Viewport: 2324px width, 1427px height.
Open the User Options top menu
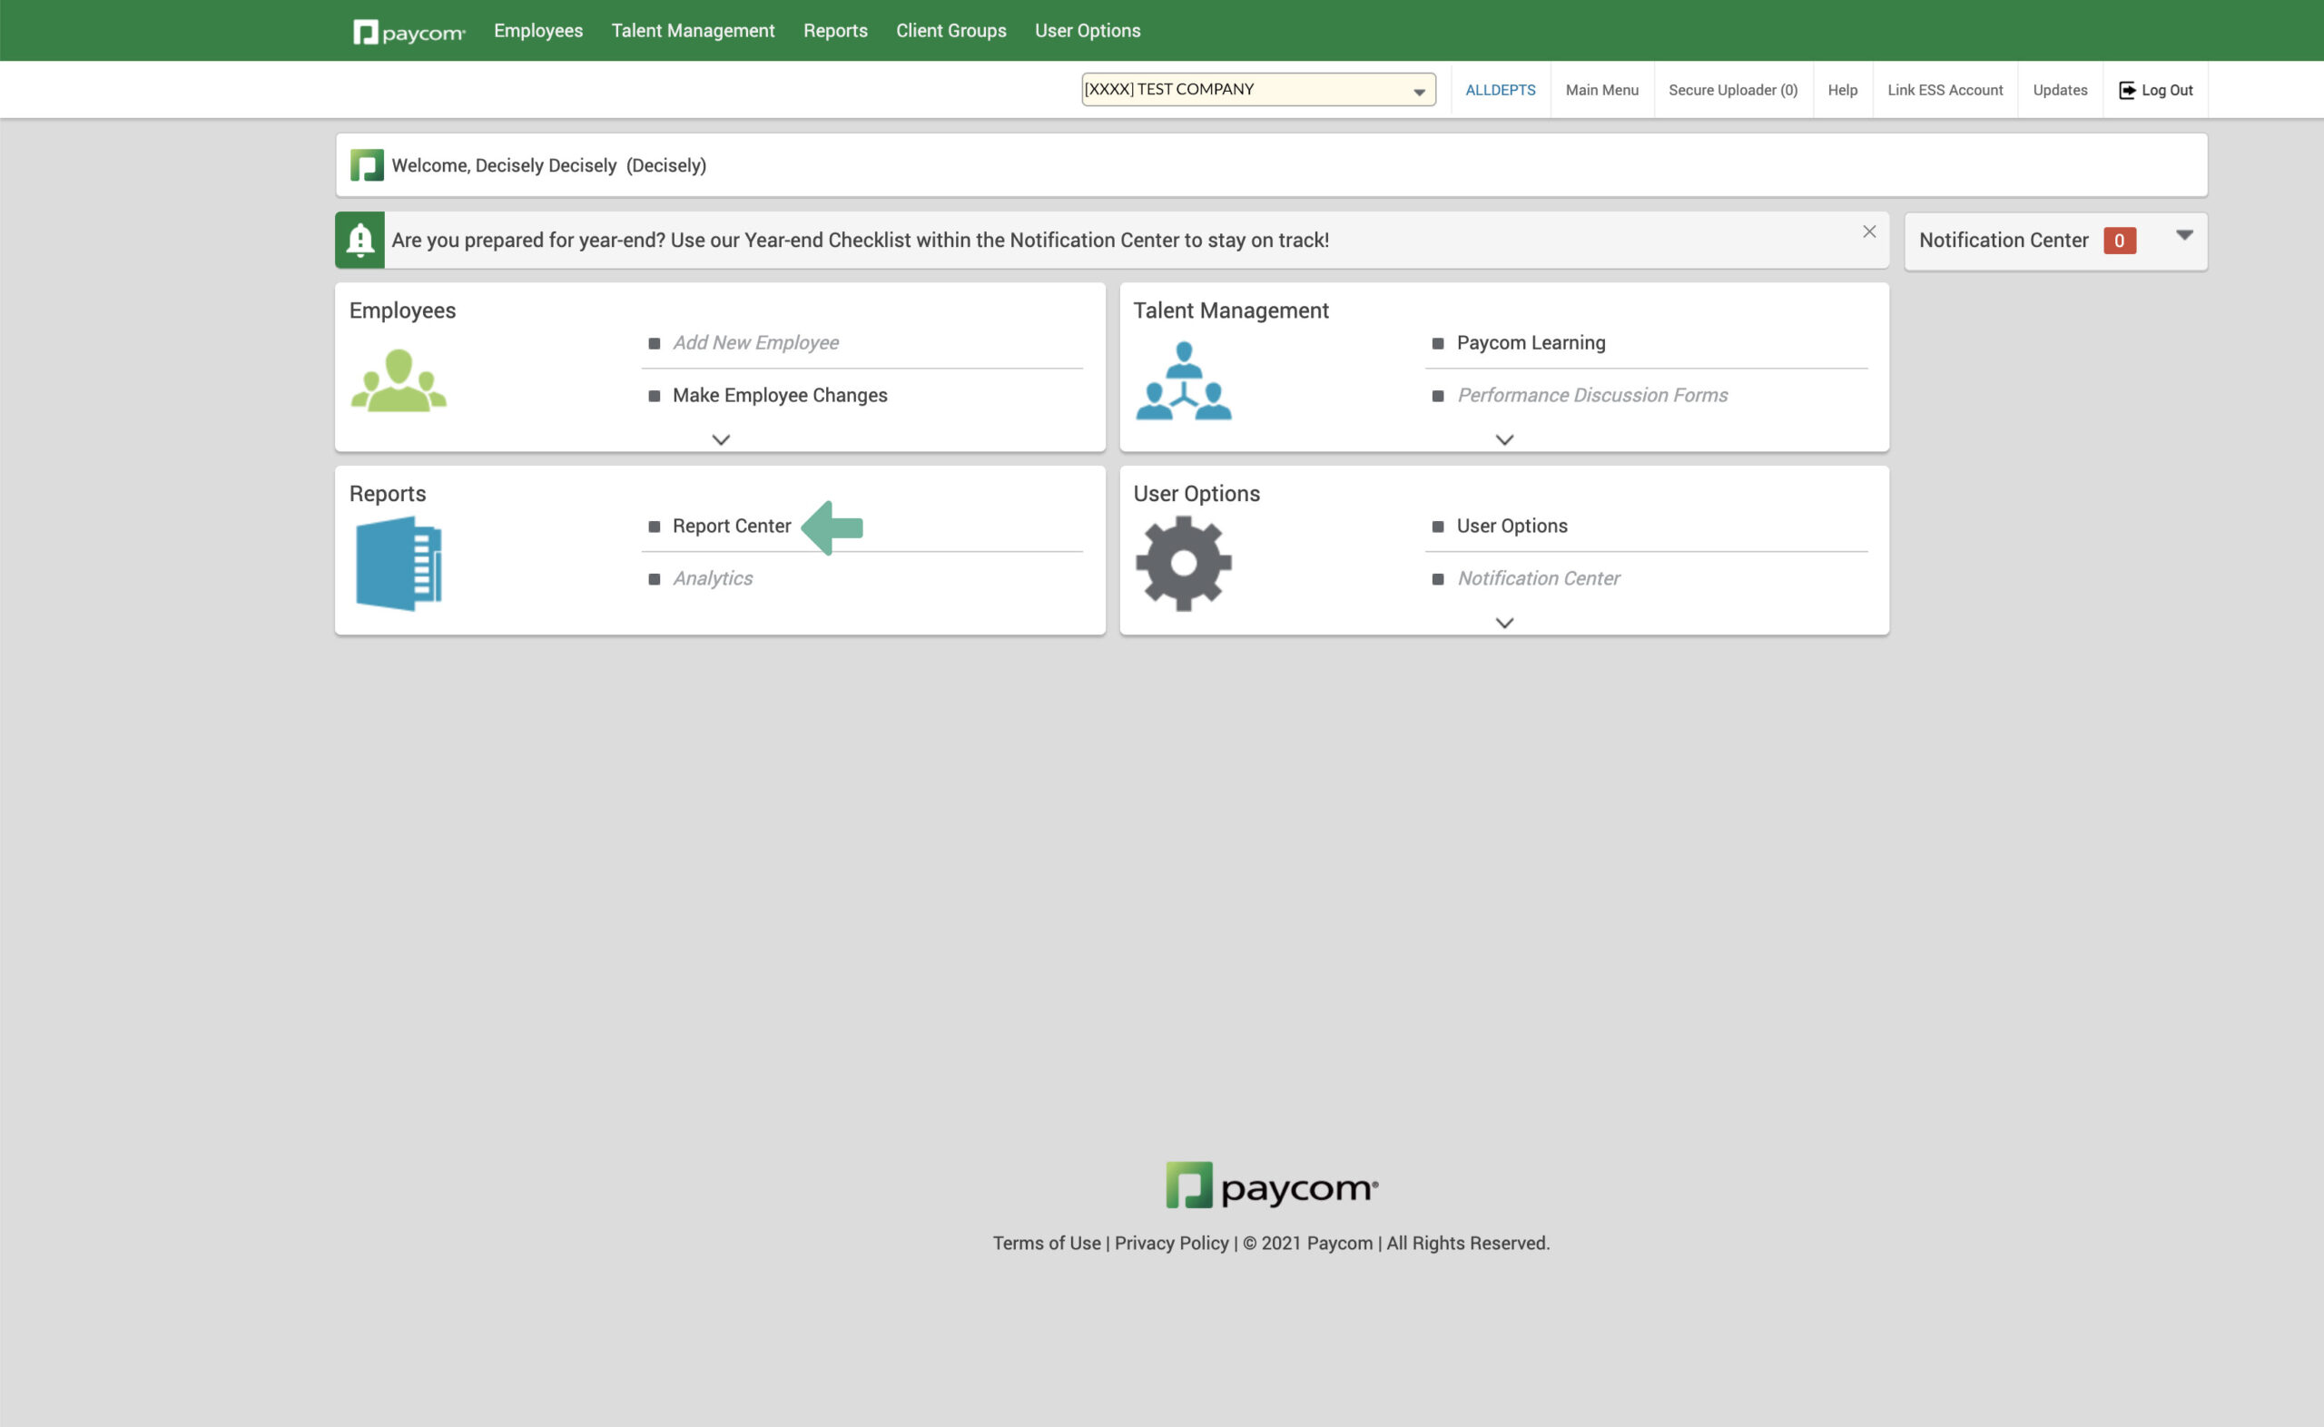pos(1087,30)
